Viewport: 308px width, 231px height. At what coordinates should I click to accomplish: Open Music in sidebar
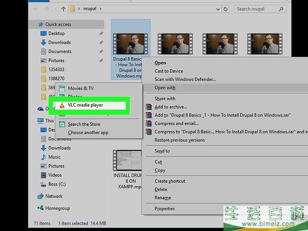point(54,157)
